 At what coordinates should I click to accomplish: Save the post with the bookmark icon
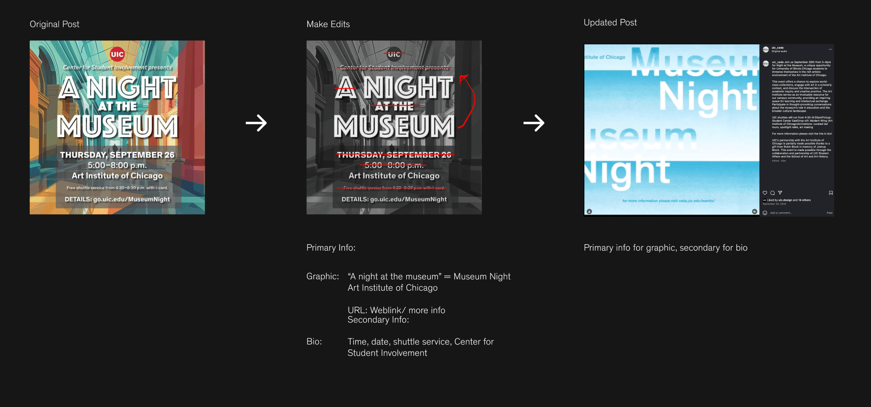(831, 193)
